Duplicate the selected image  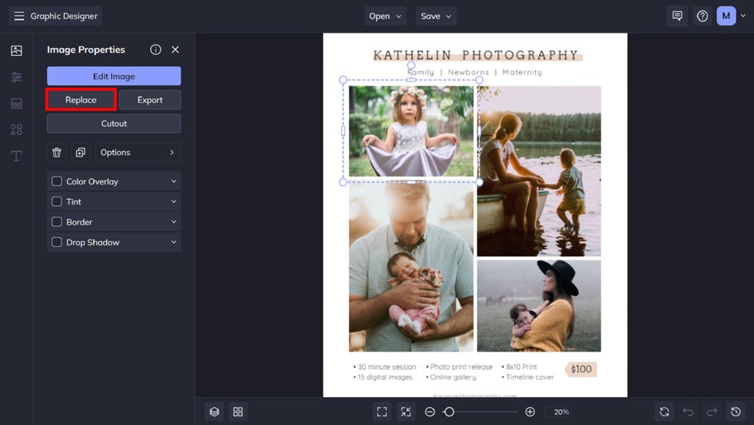[x=81, y=153]
